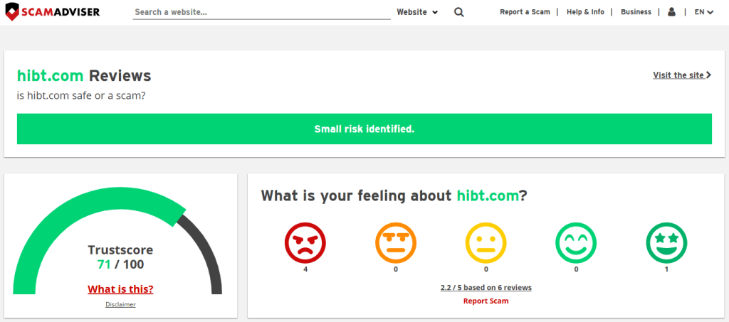Select the neutral yellow face rating
Image resolution: width=729 pixels, height=322 pixels.
[x=486, y=243]
